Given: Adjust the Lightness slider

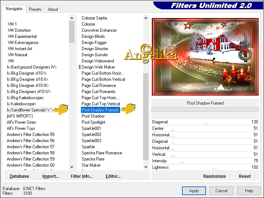Looking at the screenshot, I should [x=205, y=167].
